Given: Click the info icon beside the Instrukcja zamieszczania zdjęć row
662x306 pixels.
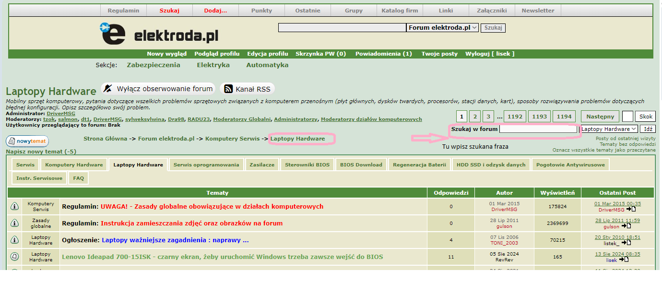Looking at the screenshot, I should click(14, 224).
